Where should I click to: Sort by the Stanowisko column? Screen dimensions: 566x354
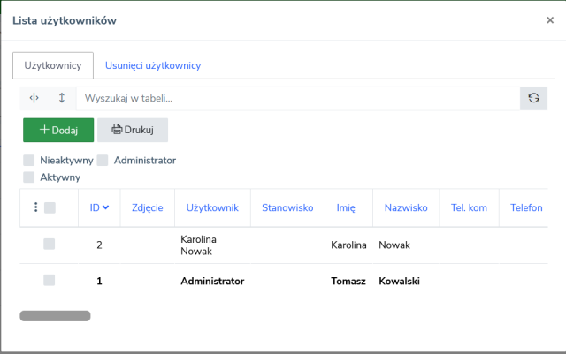pyautogui.click(x=287, y=207)
